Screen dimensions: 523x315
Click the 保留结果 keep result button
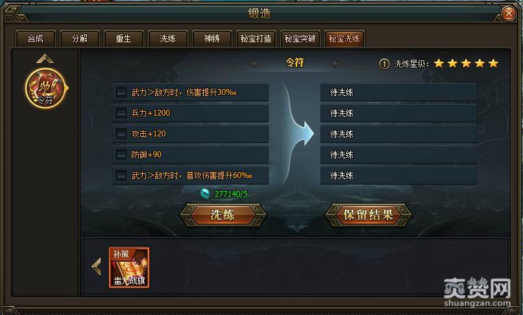368,215
